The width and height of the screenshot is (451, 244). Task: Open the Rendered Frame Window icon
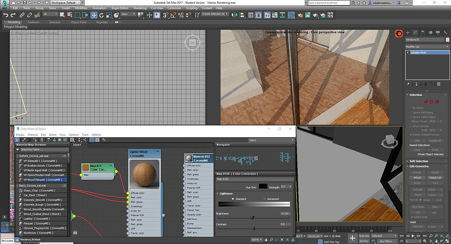pyautogui.click(x=307, y=15)
